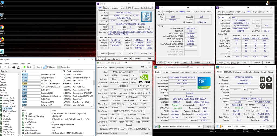Viewport: 277px width, 136px height.
Task: Switch to Caches tab in CPU-Z CPU window
Action: pos(107,8)
